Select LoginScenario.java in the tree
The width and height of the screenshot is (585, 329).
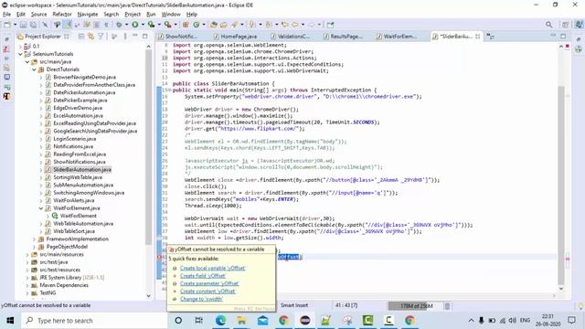[74, 139]
